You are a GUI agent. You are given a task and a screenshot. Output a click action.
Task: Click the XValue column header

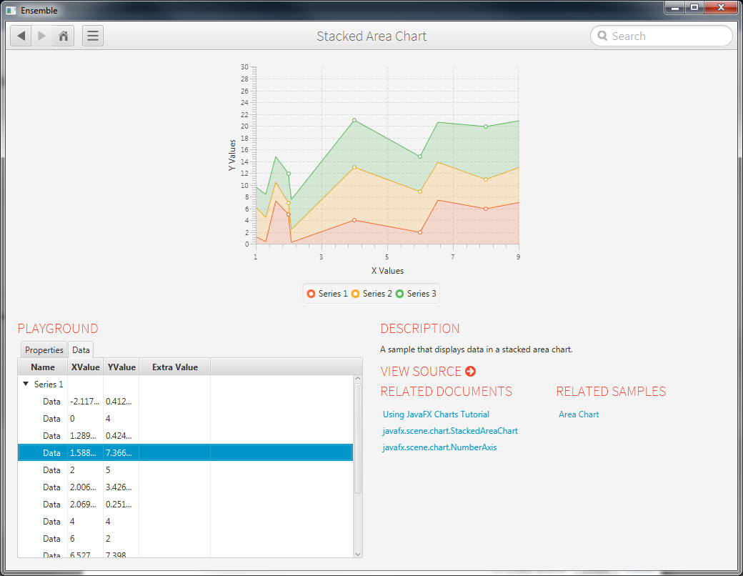(x=85, y=367)
